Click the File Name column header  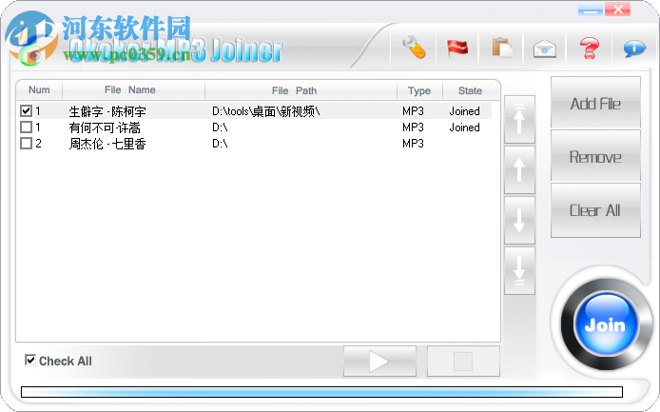pyautogui.click(x=133, y=90)
